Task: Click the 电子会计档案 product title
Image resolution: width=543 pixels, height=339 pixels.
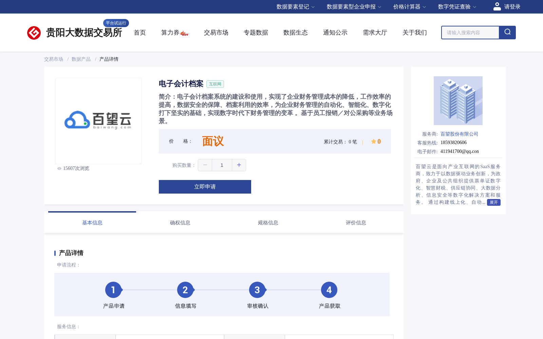Action: point(181,84)
